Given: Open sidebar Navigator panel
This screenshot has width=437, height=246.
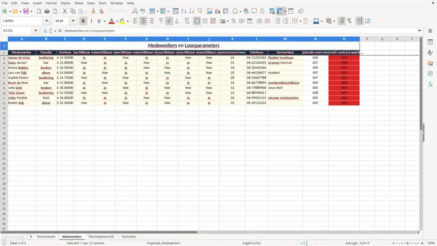Looking at the screenshot, I should coord(430,73).
